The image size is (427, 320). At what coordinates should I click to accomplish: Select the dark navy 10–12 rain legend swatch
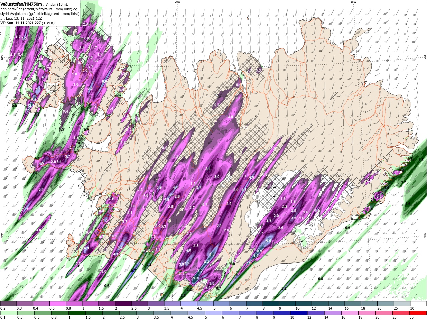[x=299, y=313]
